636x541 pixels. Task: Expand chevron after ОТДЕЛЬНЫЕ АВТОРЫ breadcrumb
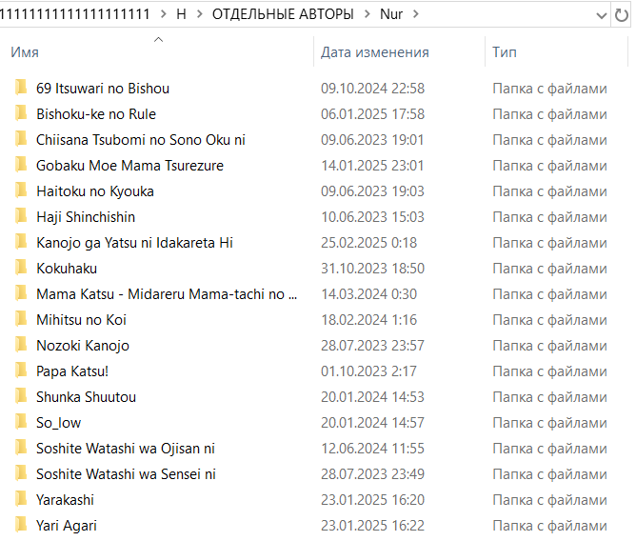[368, 14]
